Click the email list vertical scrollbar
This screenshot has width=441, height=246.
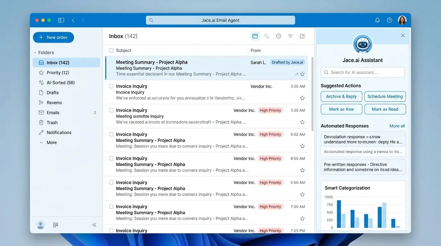pyautogui.click(x=312, y=94)
